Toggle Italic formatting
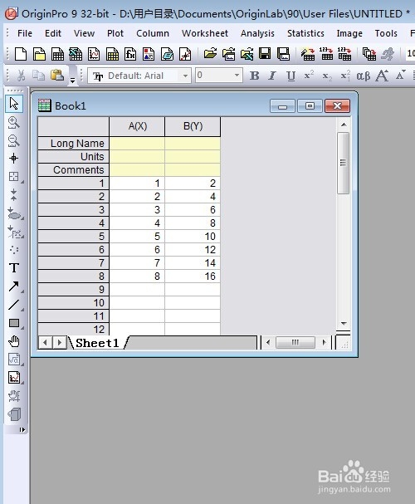This screenshot has height=504, width=415. 272,76
